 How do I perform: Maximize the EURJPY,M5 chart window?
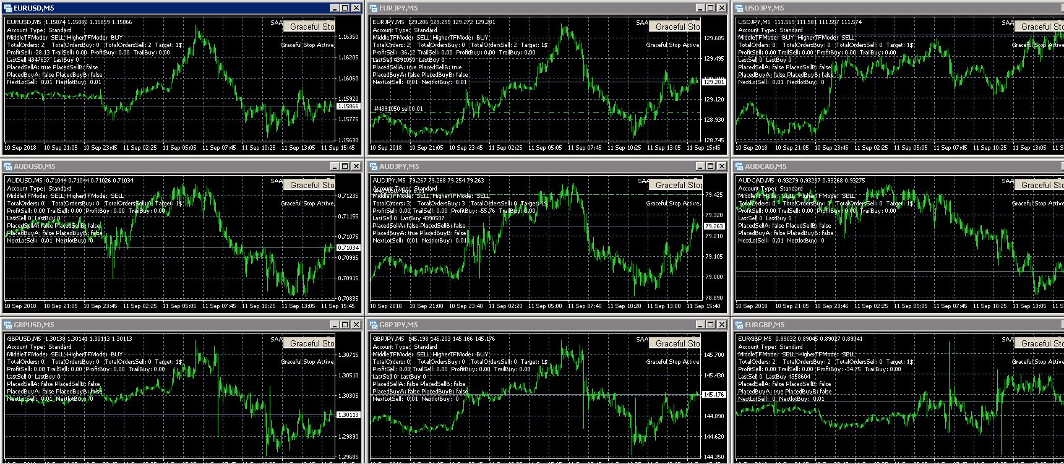coord(711,8)
